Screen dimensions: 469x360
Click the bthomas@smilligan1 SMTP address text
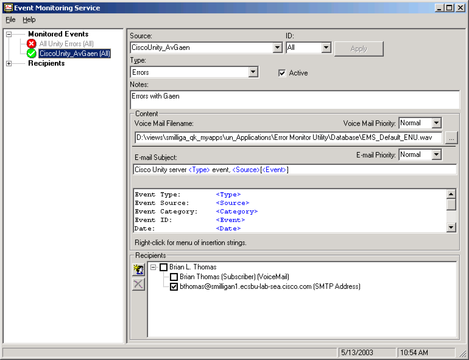click(270, 286)
